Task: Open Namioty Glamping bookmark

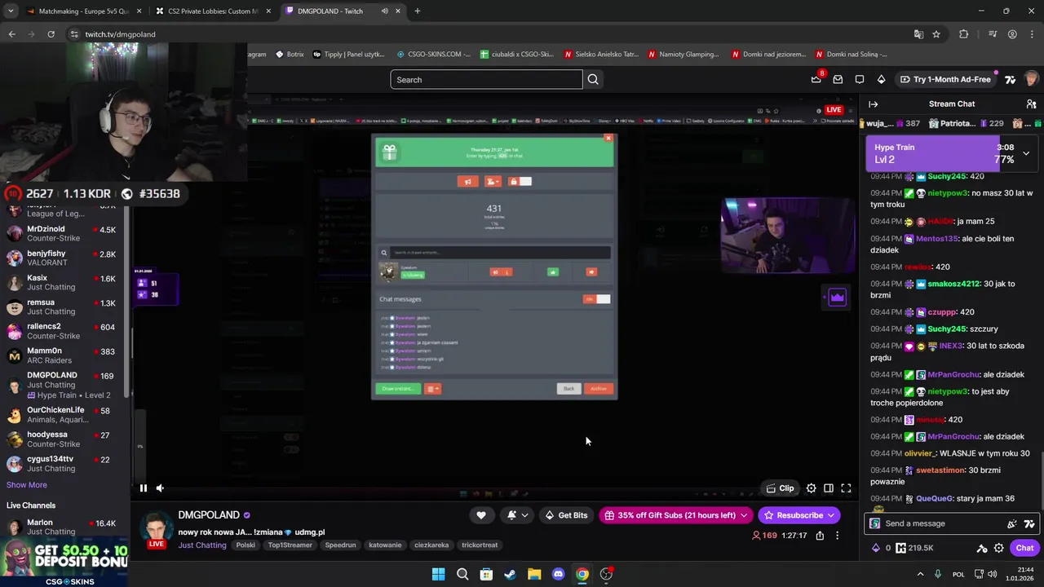Action: click(683, 54)
